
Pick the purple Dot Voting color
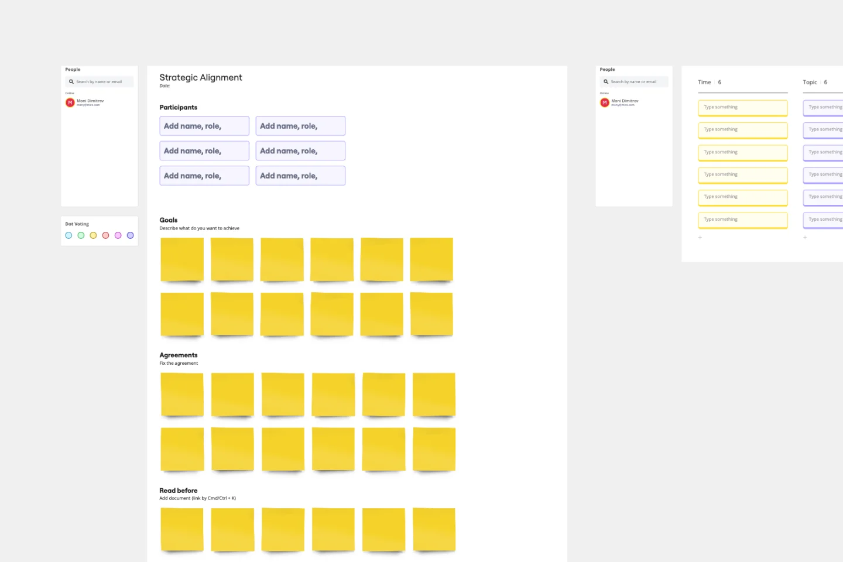tap(130, 235)
